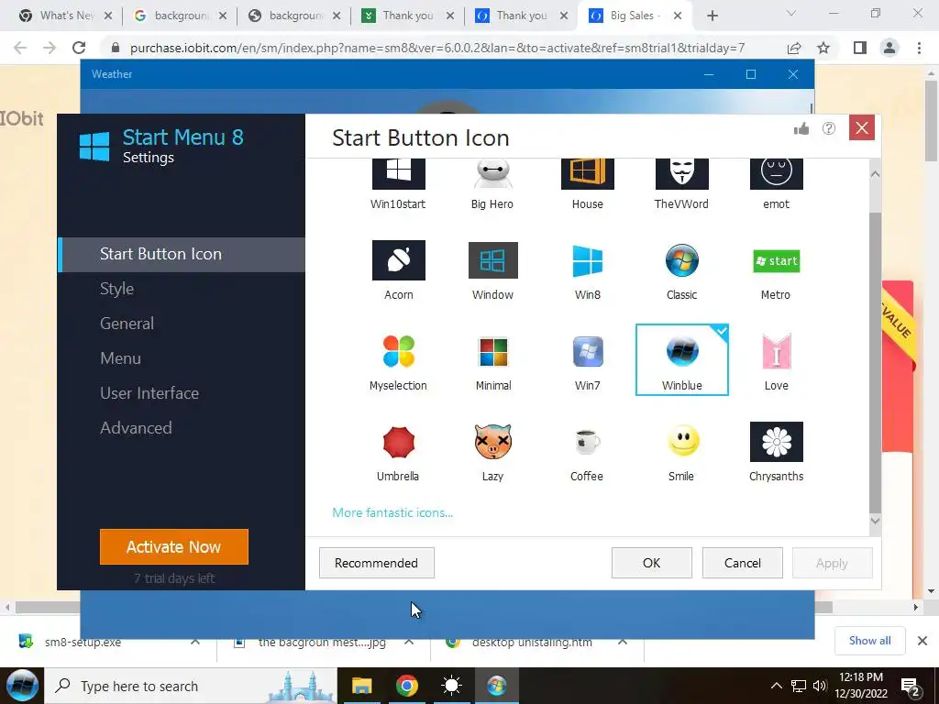Click the Cancel button
The width and height of the screenshot is (939, 704).
pyautogui.click(x=743, y=563)
